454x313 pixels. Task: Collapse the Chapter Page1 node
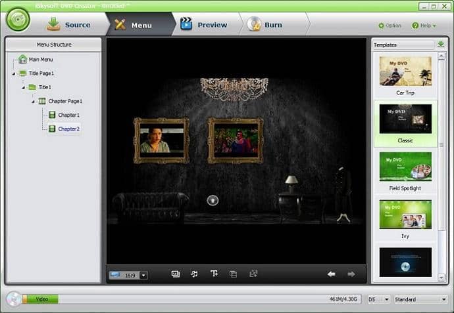pos(33,101)
